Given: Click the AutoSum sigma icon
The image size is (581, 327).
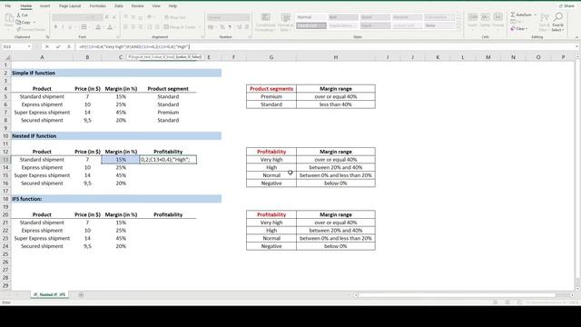Looking at the screenshot, I should point(513,15).
